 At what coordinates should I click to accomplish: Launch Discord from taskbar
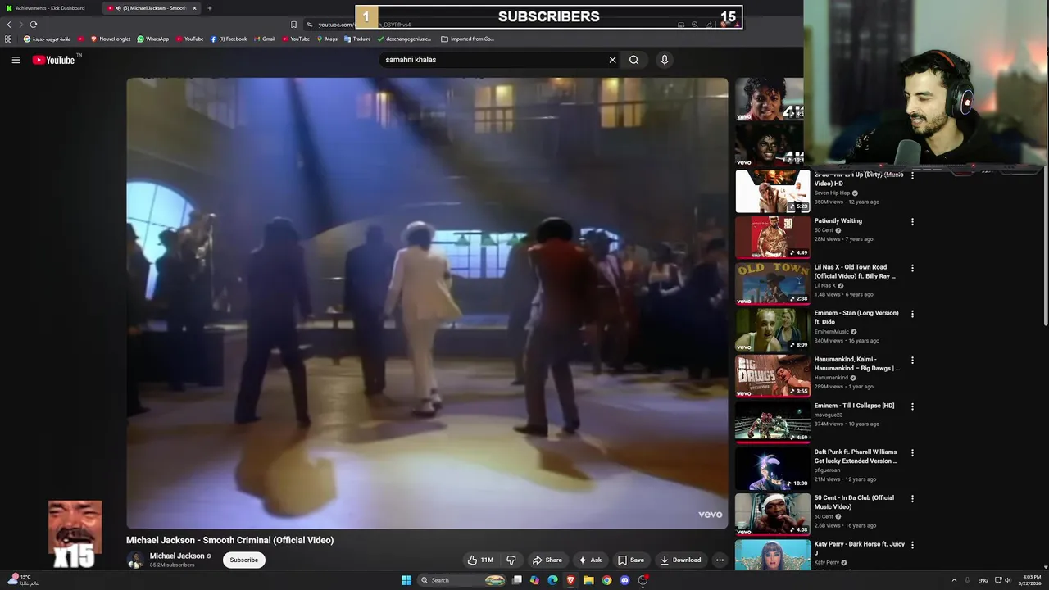click(x=624, y=580)
